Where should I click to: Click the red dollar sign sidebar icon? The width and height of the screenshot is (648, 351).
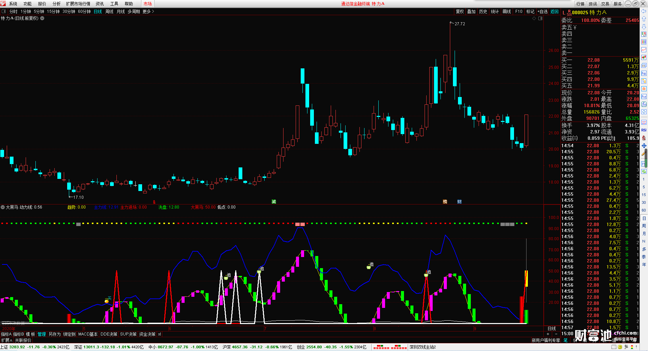coord(644,138)
